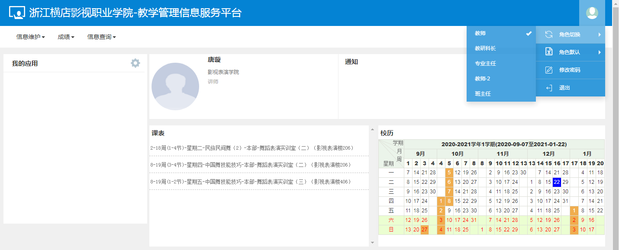Click the 退出 logout icon
The height and width of the screenshot is (250, 619).
pyautogui.click(x=549, y=88)
